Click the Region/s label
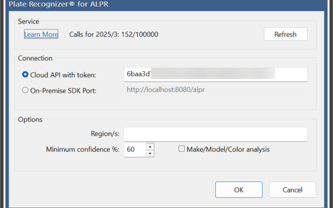333x208 pixels. tap(105, 134)
